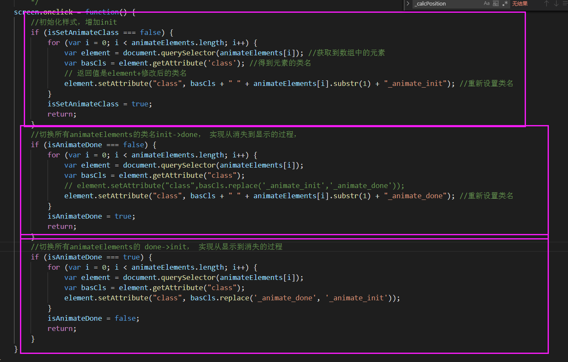Image resolution: width=568 pixels, height=362 pixels.
Task: Click "return;" below "isSetAnimateClass = true;"
Action: [62, 114]
